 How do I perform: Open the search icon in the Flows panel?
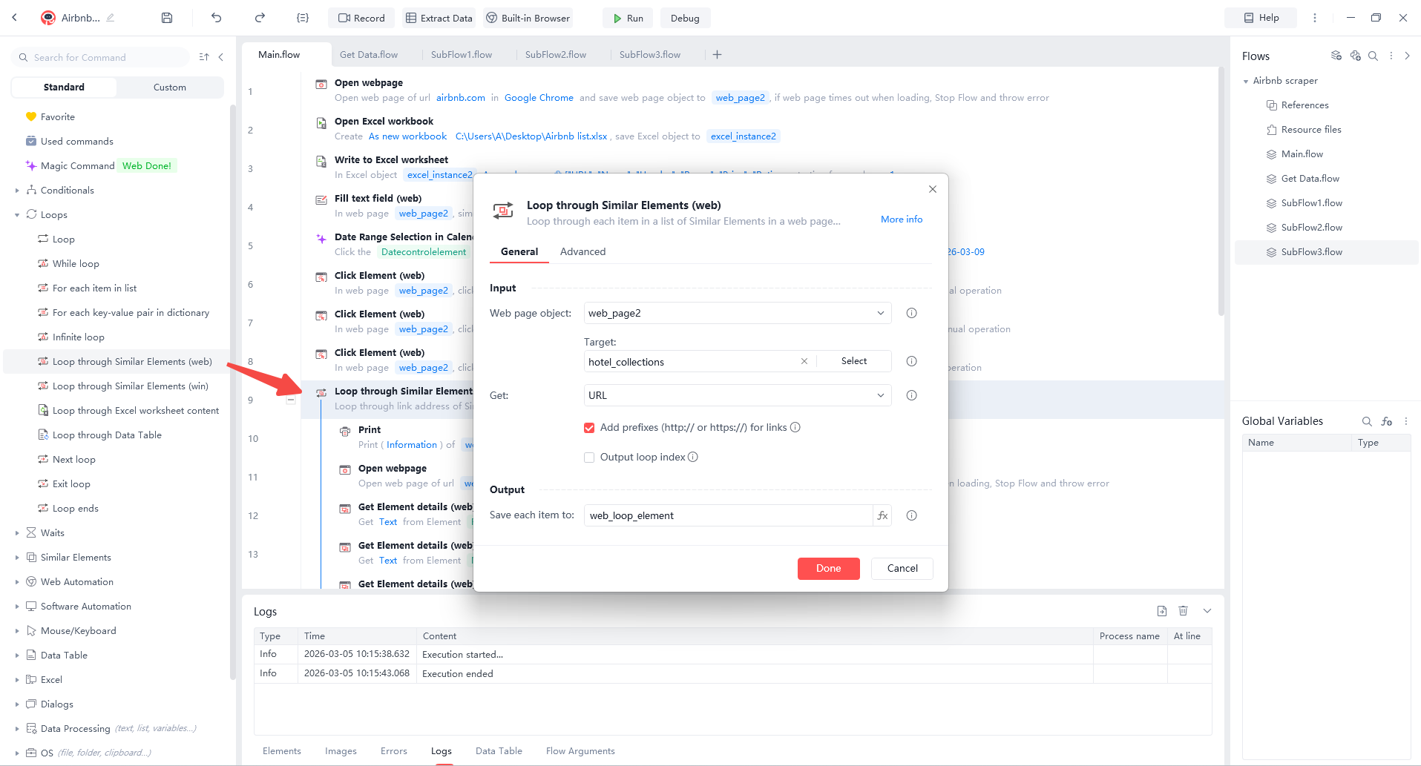pos(1374,56)
